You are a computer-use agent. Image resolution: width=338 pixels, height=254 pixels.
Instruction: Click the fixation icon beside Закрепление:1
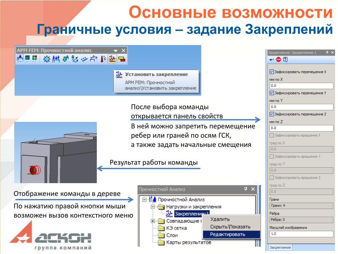point(169,214)
